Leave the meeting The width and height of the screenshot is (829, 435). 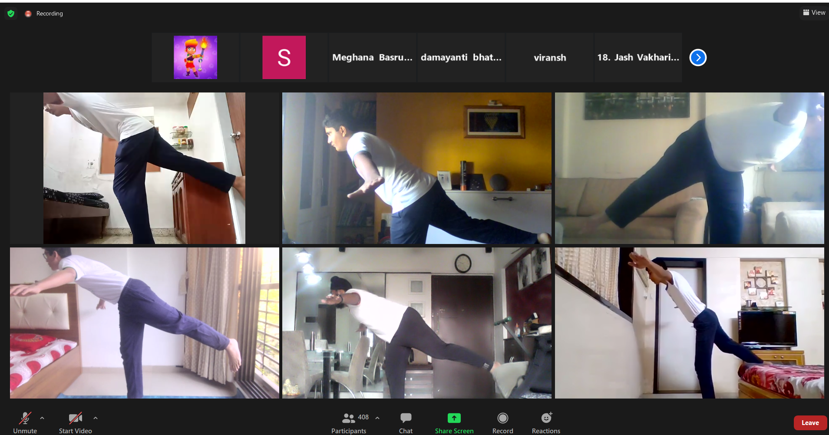pyautogui.click(x=810, y=422)
